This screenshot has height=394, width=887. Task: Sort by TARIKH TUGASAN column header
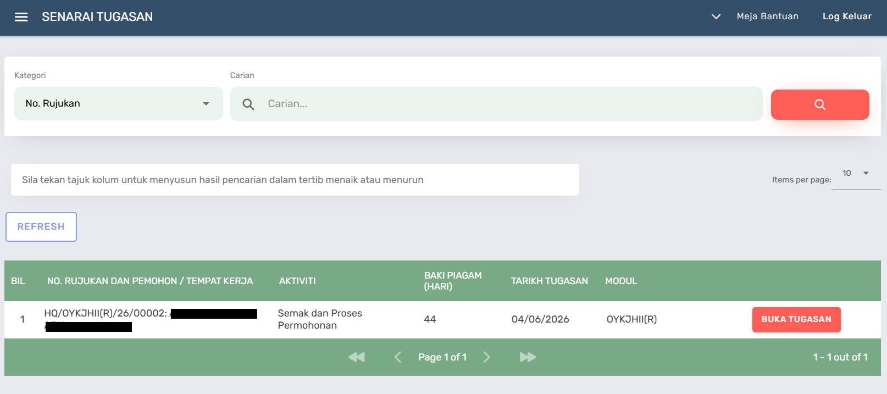(550, 281)
